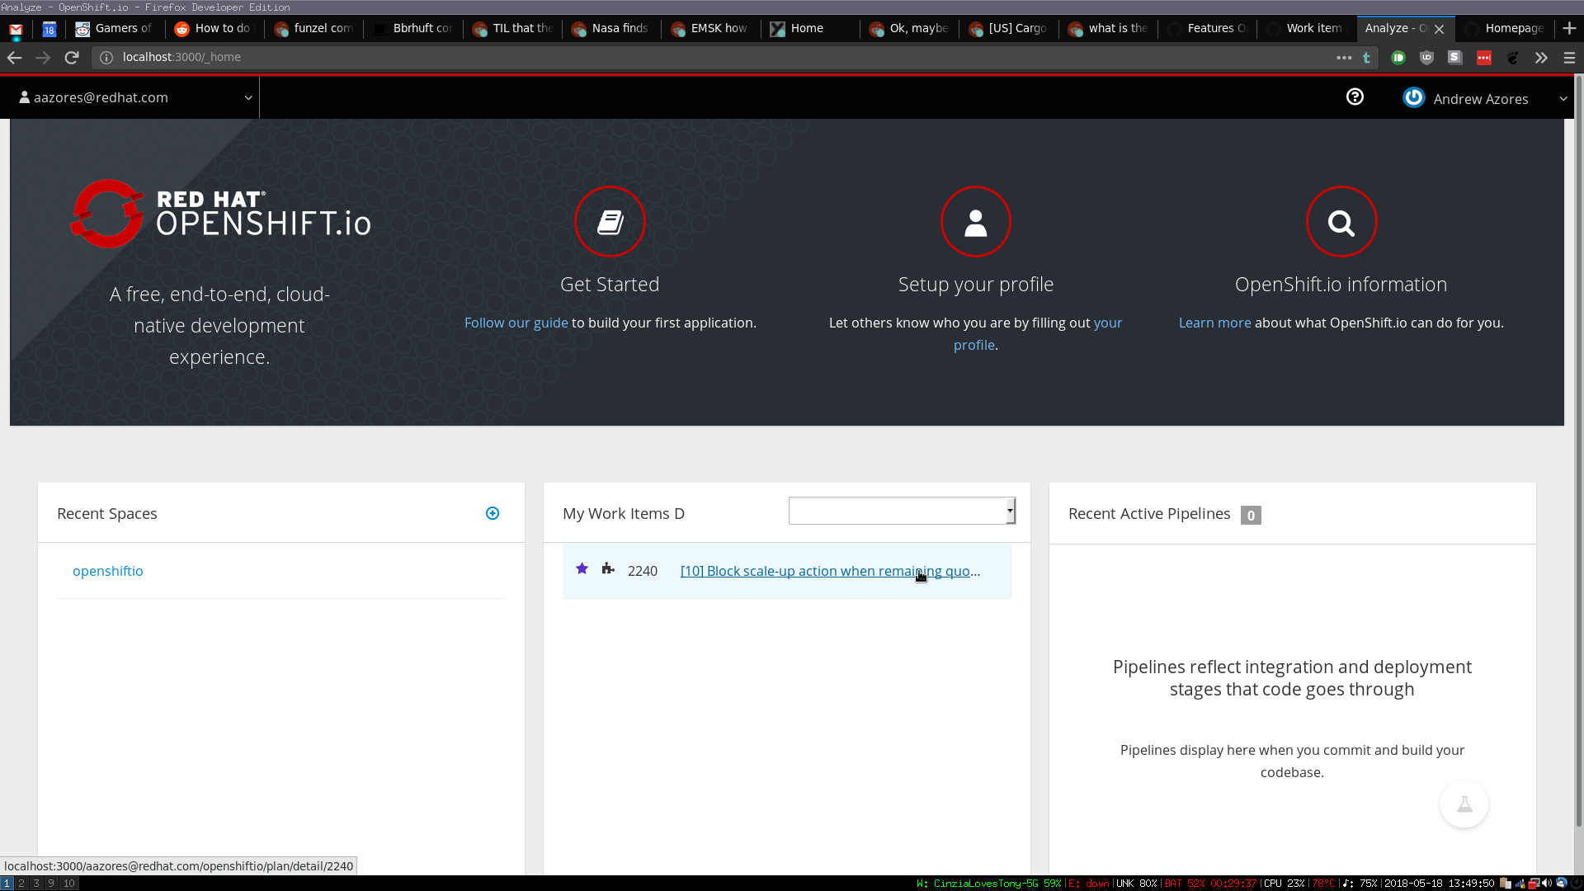Open the LastPass extension icon
Screen dimensions: 1584x891
click(1483, 58)
